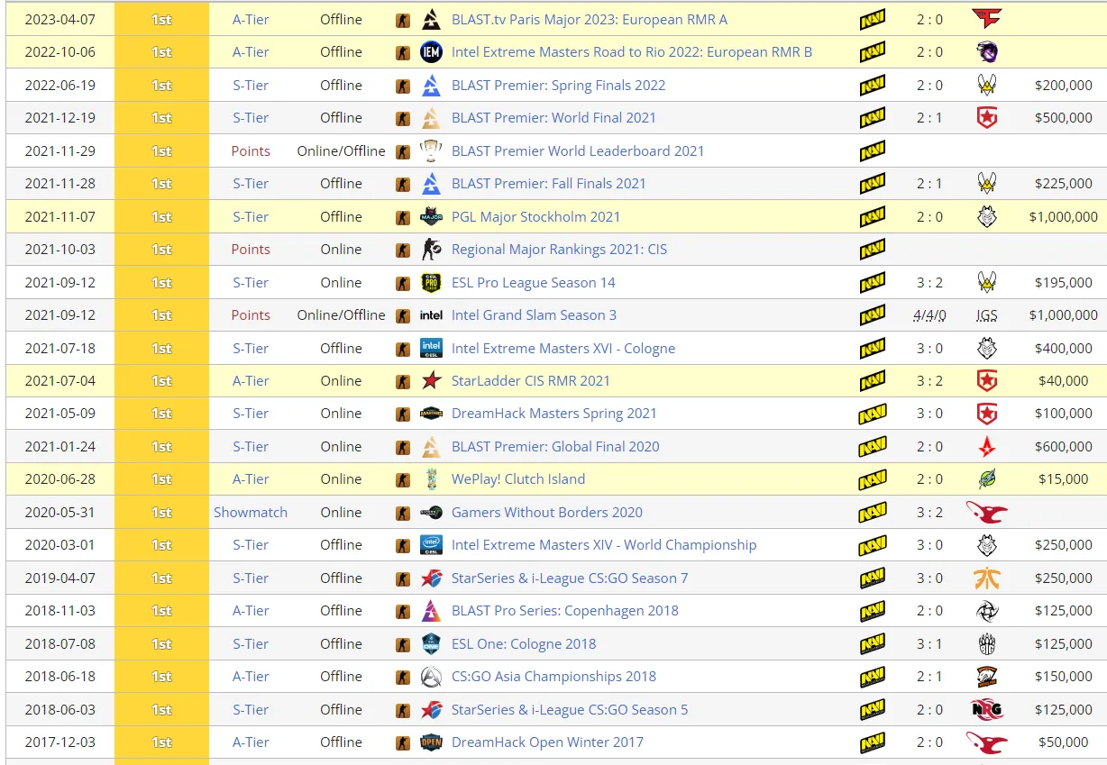Click FaZe opponent logo in Paris Major RMR A row
The image size is (1107, 765).
tap(987, 19)
